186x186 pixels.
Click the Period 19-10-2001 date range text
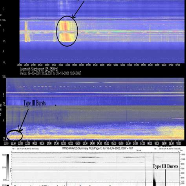[51, 73]
